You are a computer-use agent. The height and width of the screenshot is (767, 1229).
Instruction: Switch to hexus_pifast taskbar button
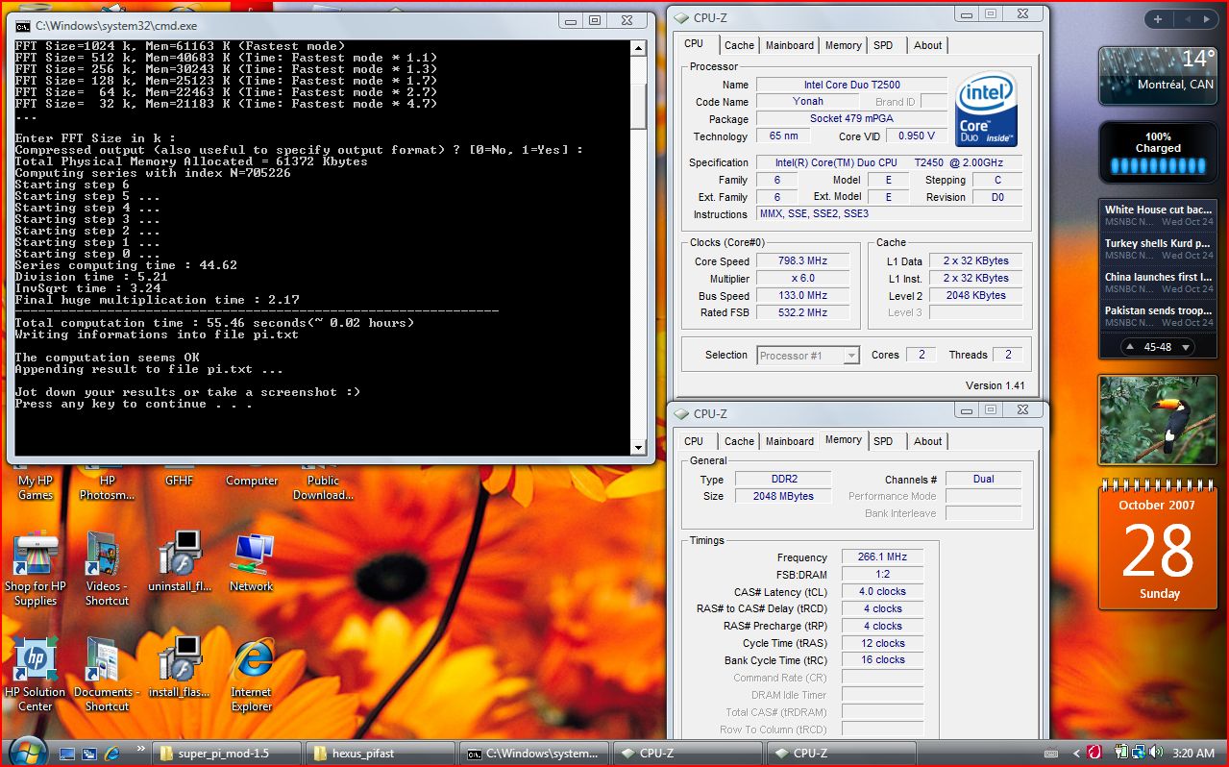point(380,754)
